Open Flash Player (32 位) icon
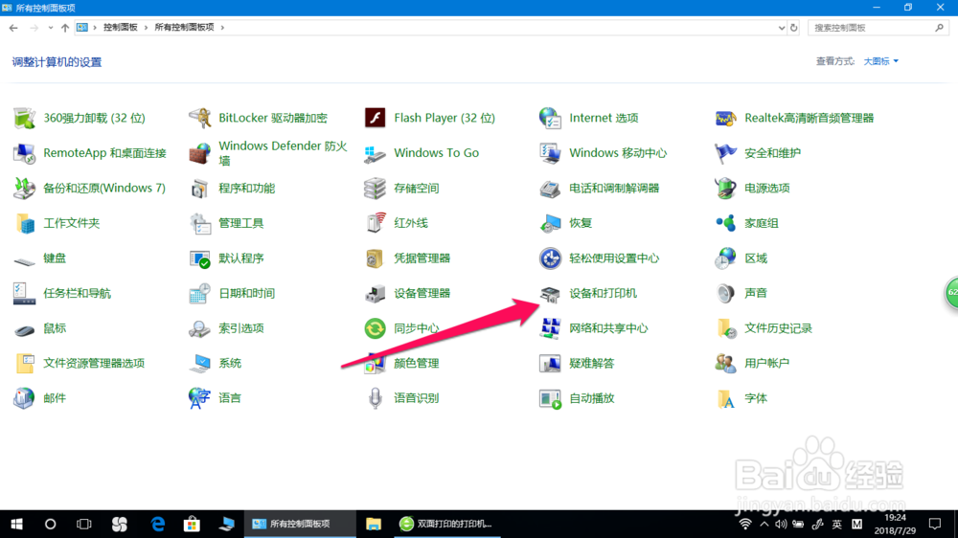Screen dimensions: 958x538 click(376, 118)
